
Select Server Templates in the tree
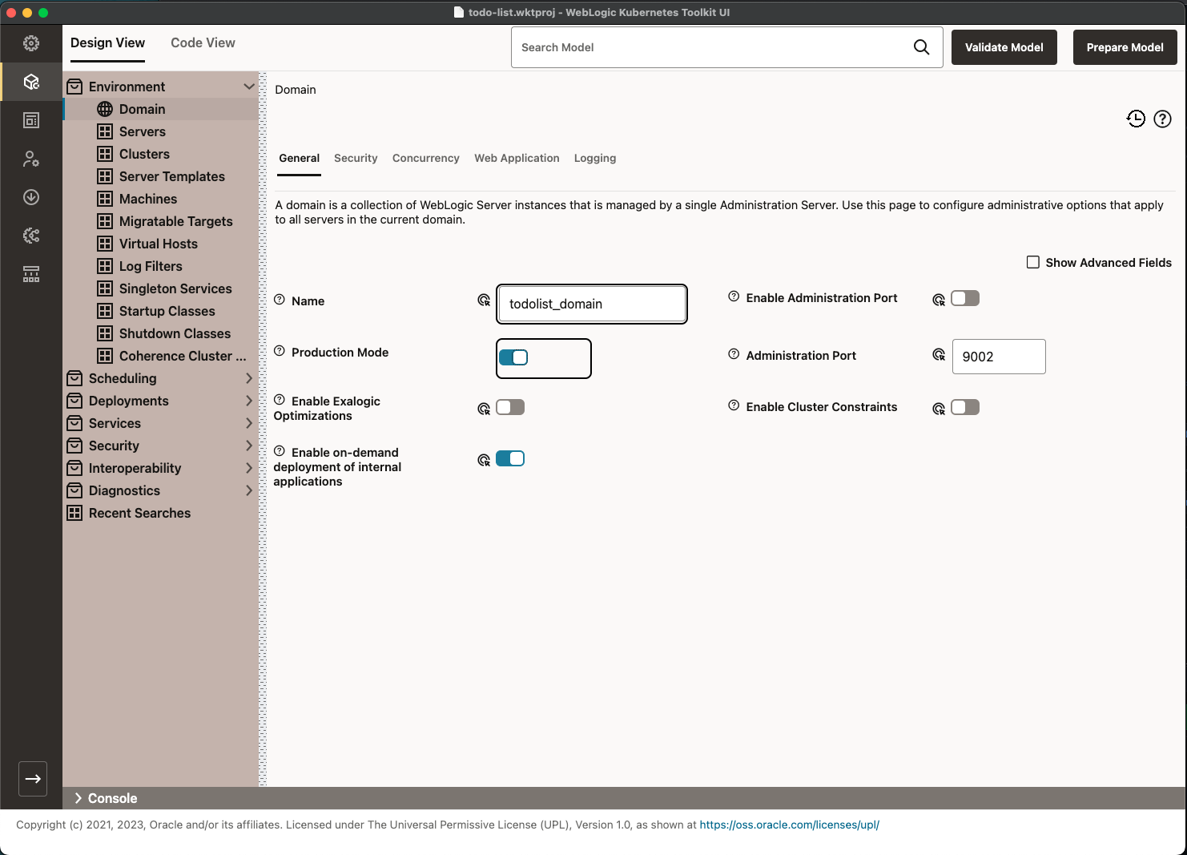pyautogui.click(x=160, y=176)
